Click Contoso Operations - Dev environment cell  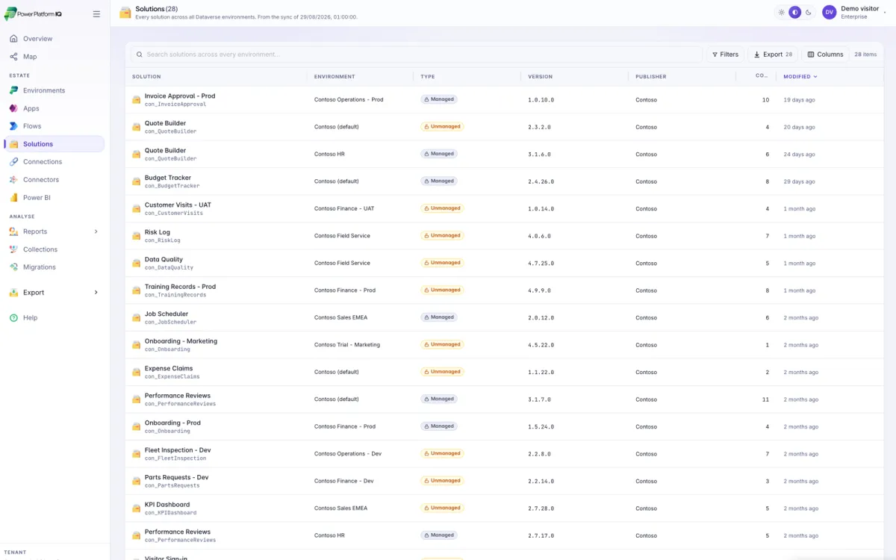click(348, 454)
